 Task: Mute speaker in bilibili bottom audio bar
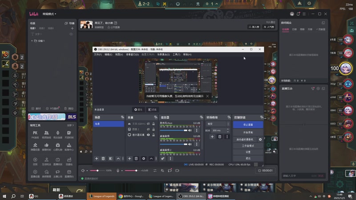click(83, 171)
